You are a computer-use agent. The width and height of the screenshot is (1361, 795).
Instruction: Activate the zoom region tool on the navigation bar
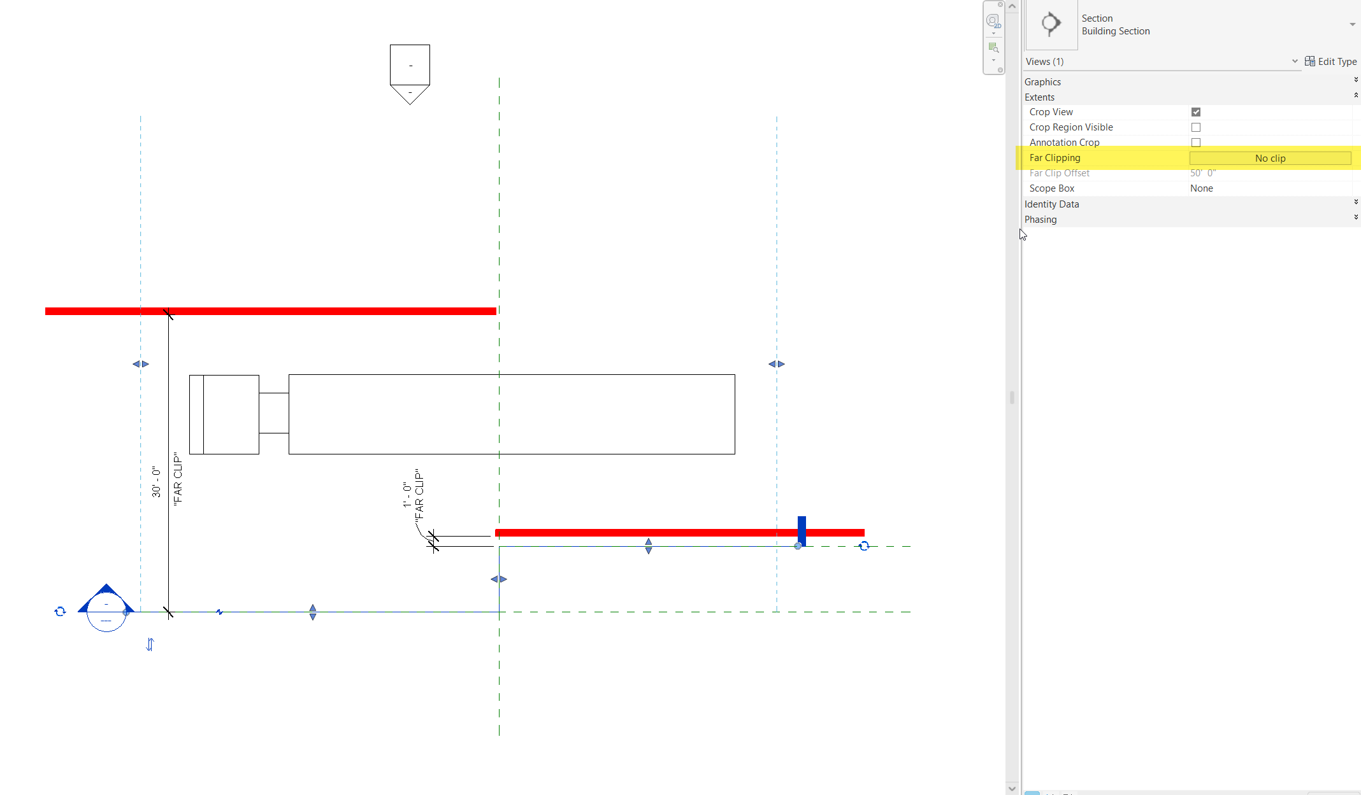point(993,47)
